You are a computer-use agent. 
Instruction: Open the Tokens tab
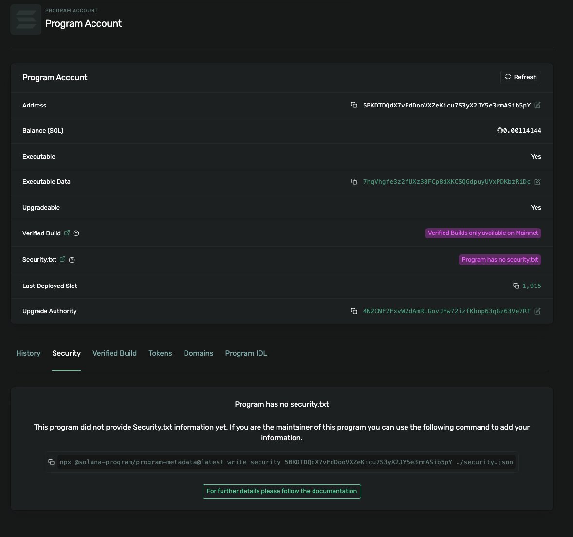[x=160, y=353]
